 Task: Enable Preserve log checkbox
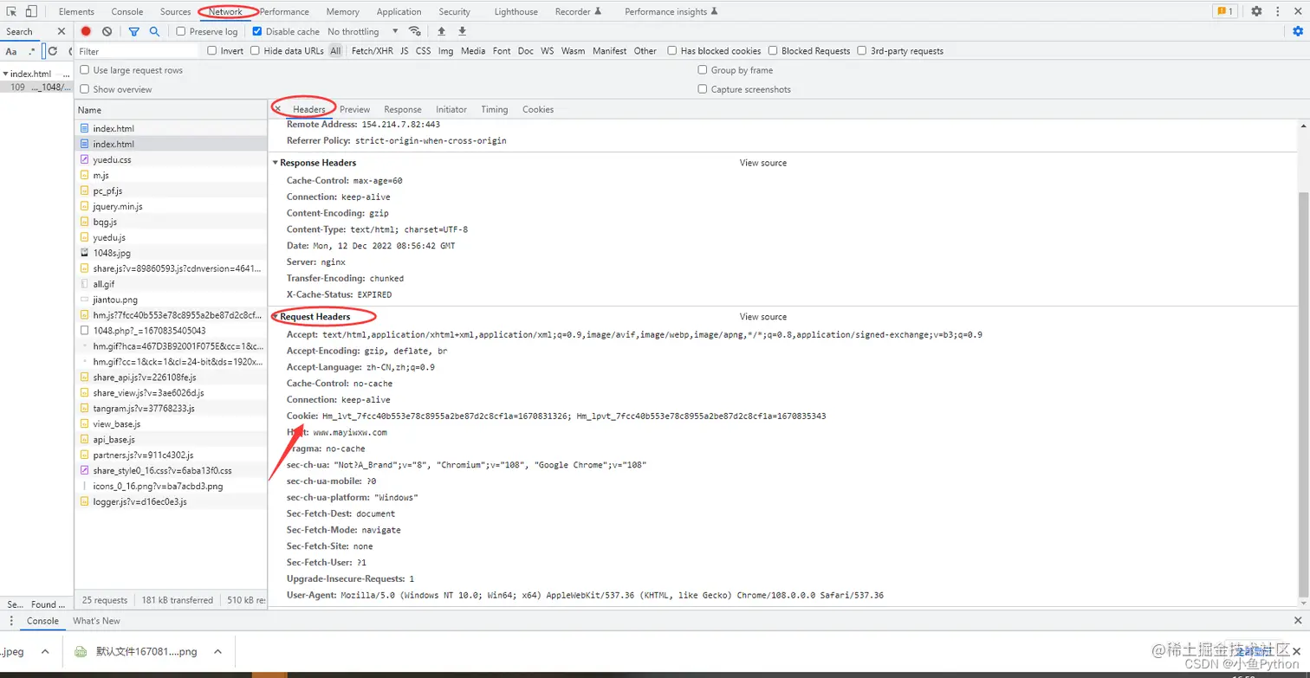181,31
